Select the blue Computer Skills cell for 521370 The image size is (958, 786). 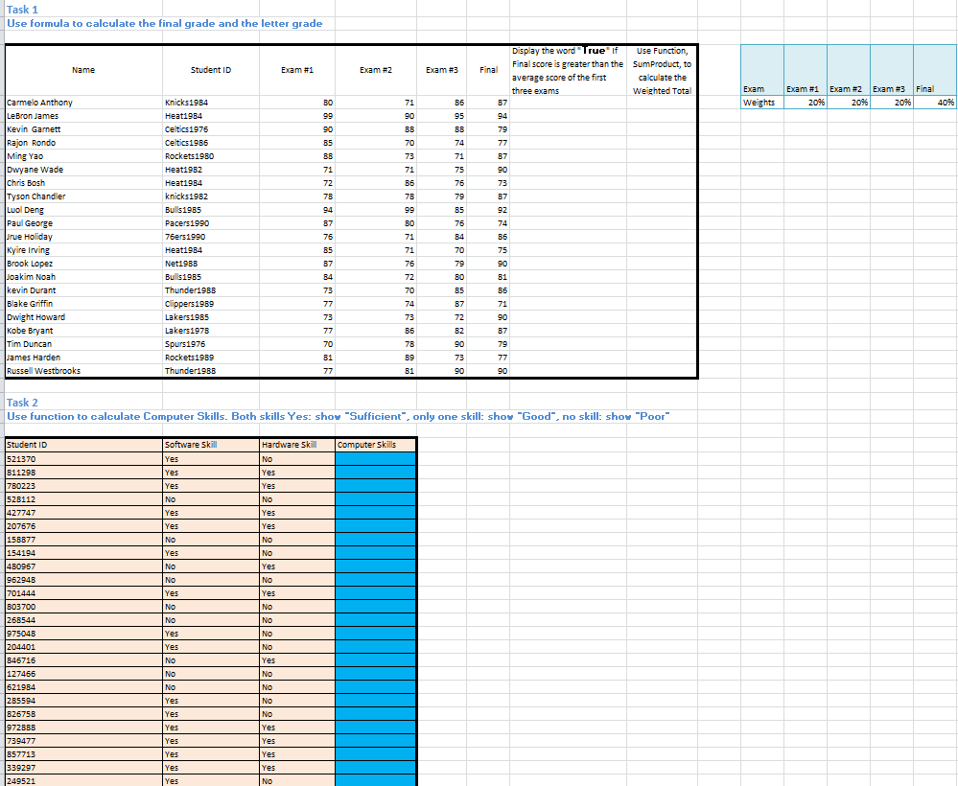point(372,459)
